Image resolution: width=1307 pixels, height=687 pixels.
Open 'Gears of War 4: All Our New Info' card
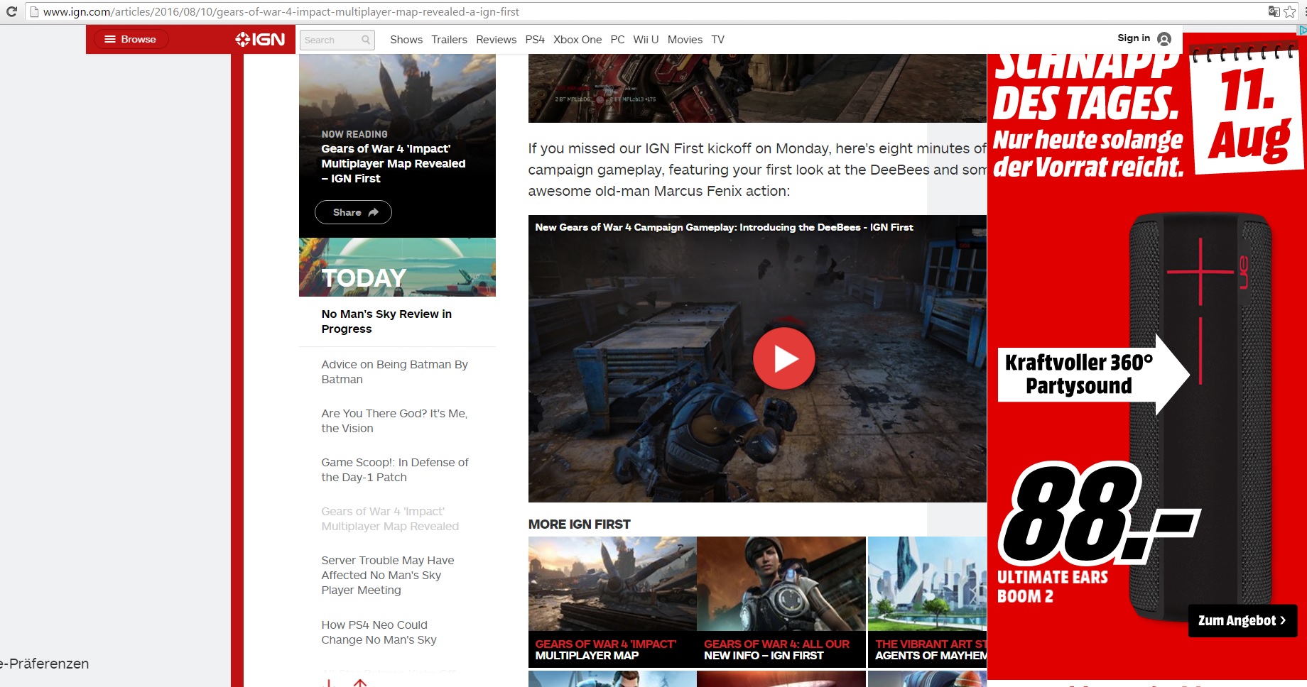tap(781, 602)
